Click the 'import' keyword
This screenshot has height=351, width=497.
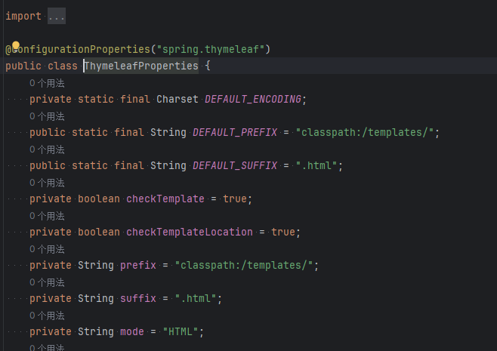pyautogui.click(x=23, y=16)
